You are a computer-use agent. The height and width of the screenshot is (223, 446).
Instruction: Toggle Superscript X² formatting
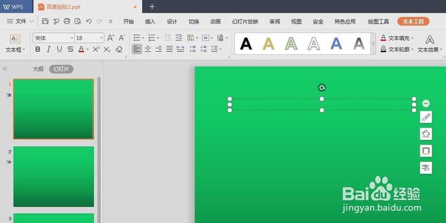(96, 49)
